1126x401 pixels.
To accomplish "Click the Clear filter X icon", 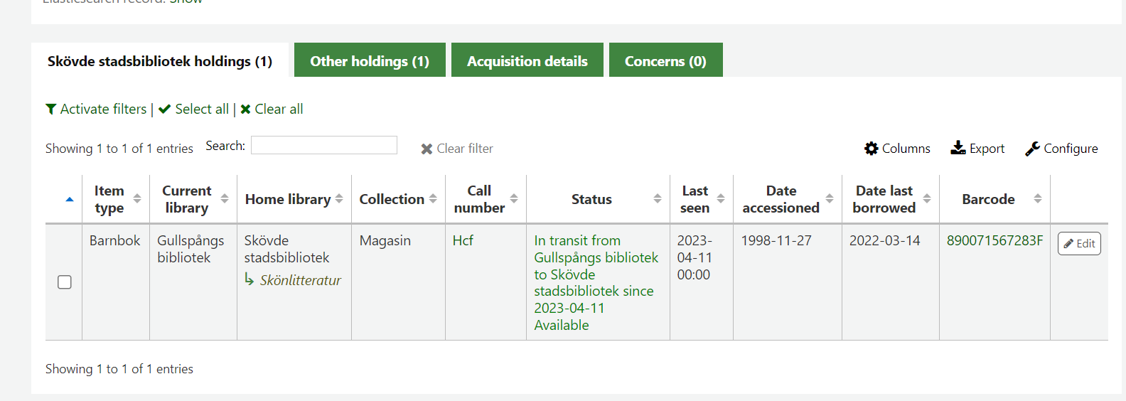I will pyautogui.click(x=427, y=149).
